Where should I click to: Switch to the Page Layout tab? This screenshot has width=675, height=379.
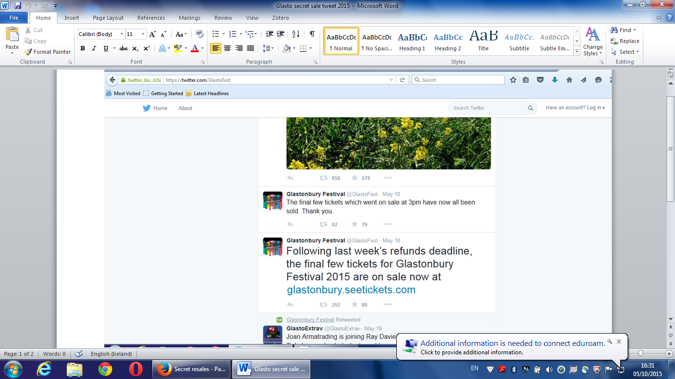pos(108,18)
